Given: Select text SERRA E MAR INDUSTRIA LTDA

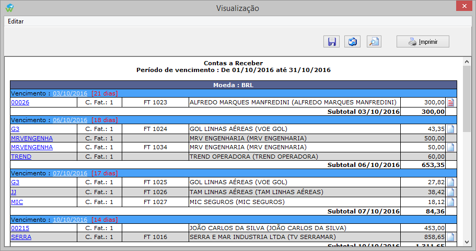Looking at the screenshot, I should click(237, 237).
